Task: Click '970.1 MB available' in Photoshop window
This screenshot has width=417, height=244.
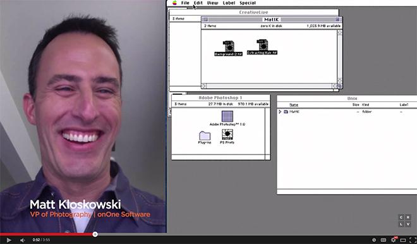Action: [x=253, y=104]
